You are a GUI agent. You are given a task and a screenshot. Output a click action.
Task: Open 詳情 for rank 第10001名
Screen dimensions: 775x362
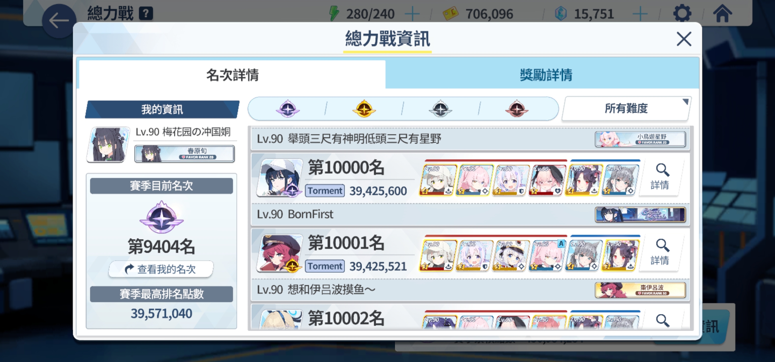point(660,252)
